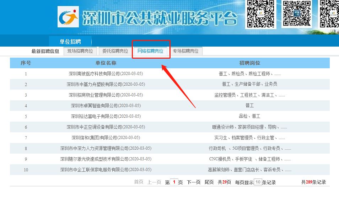Image resolution: width=339 pixels, height=197 pixels.
Task: Switch to 专场招聘岗位 tab
Action: (x=186, y=51)
